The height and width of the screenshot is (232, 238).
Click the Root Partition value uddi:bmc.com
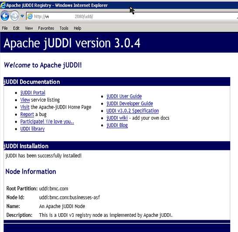point(54,188)
